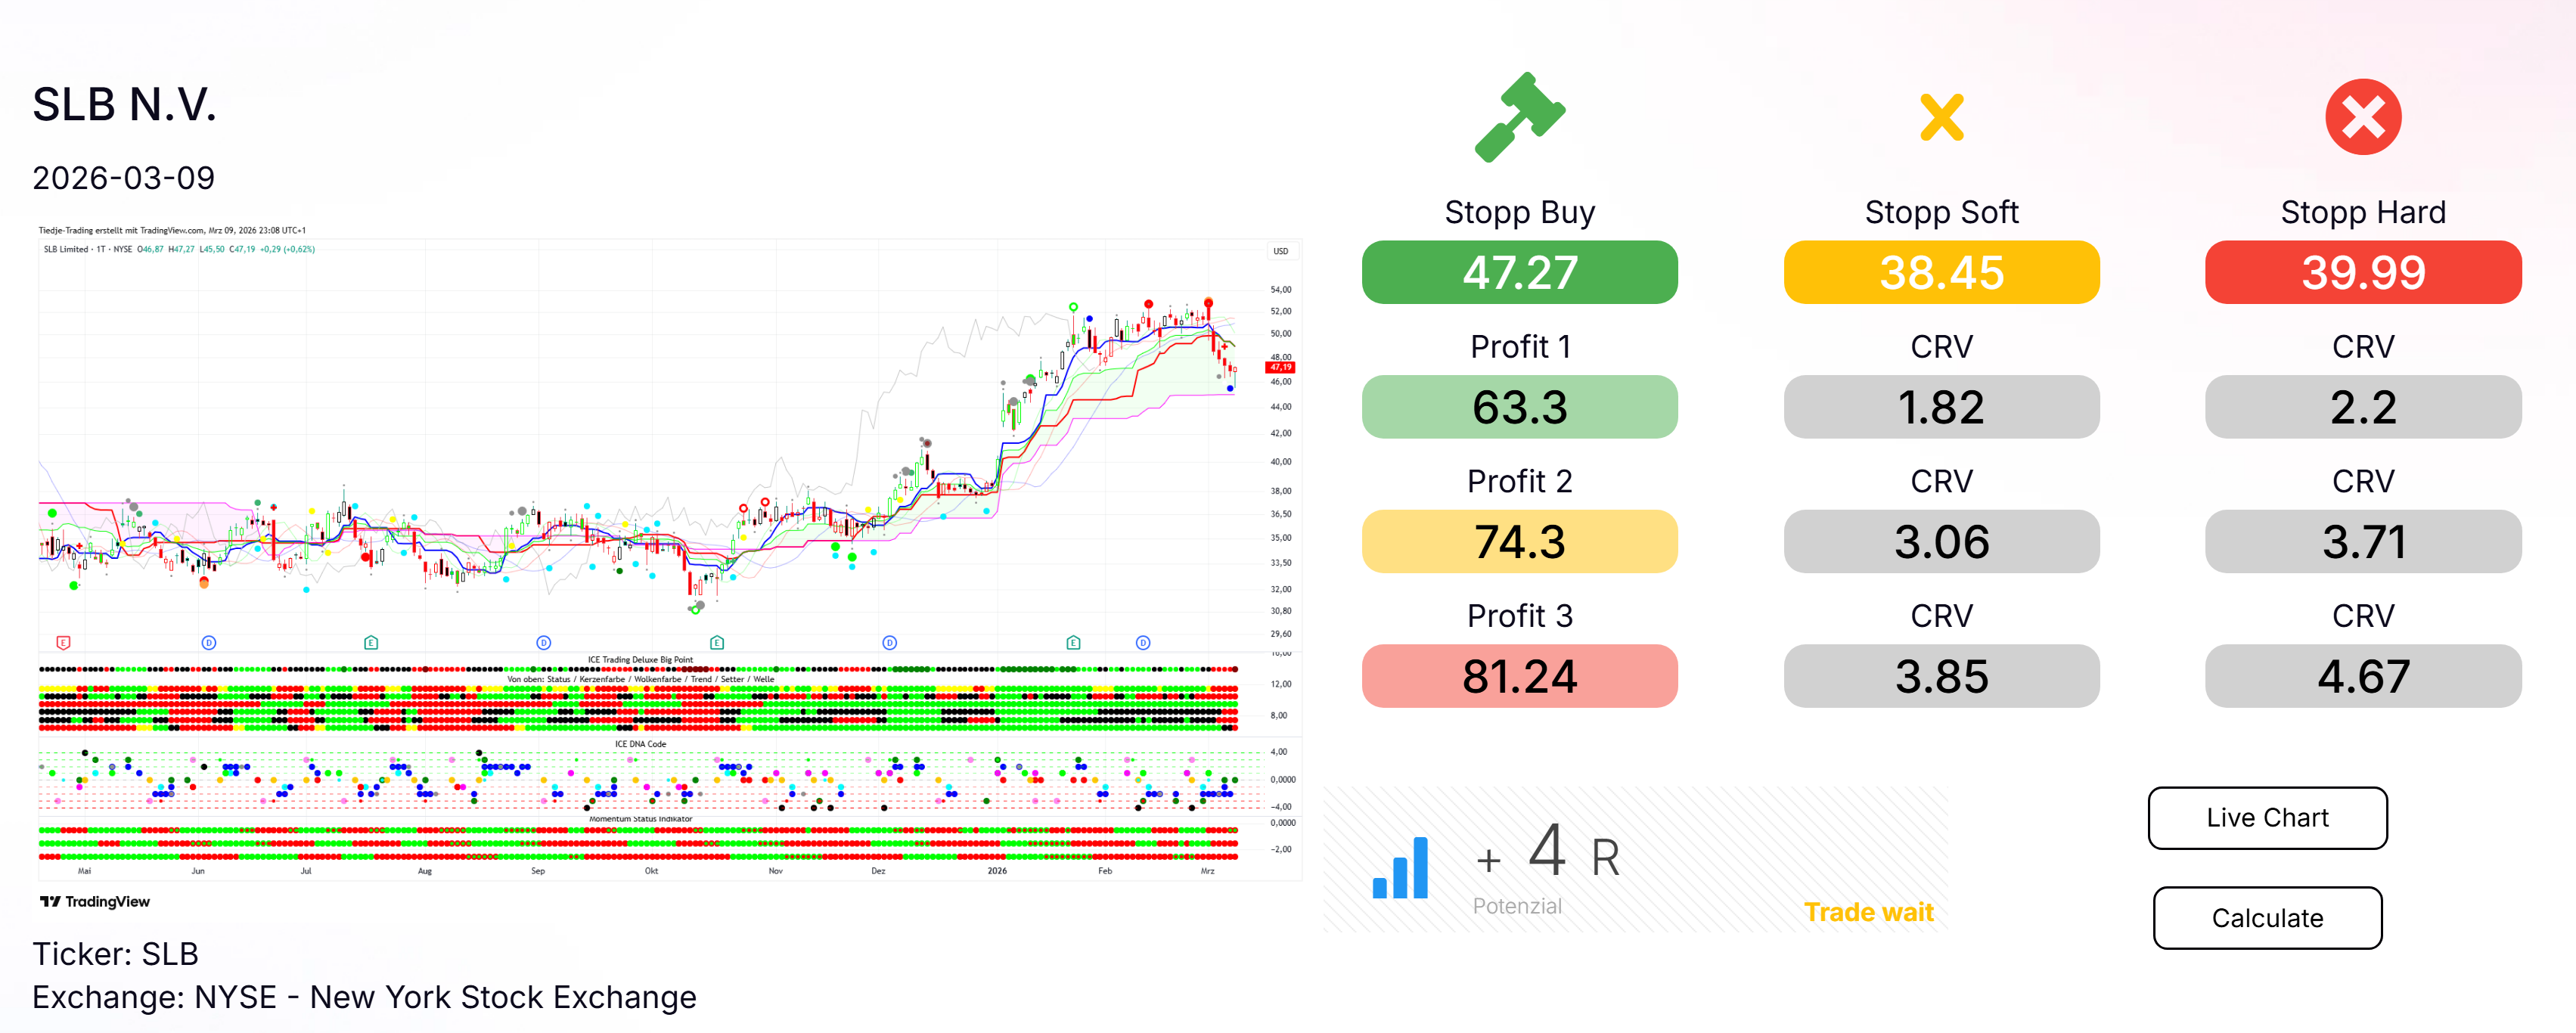Screen dimensions: 2576x1033
Task: Click the CRV value 1.82
Action: pos(1941,407)
